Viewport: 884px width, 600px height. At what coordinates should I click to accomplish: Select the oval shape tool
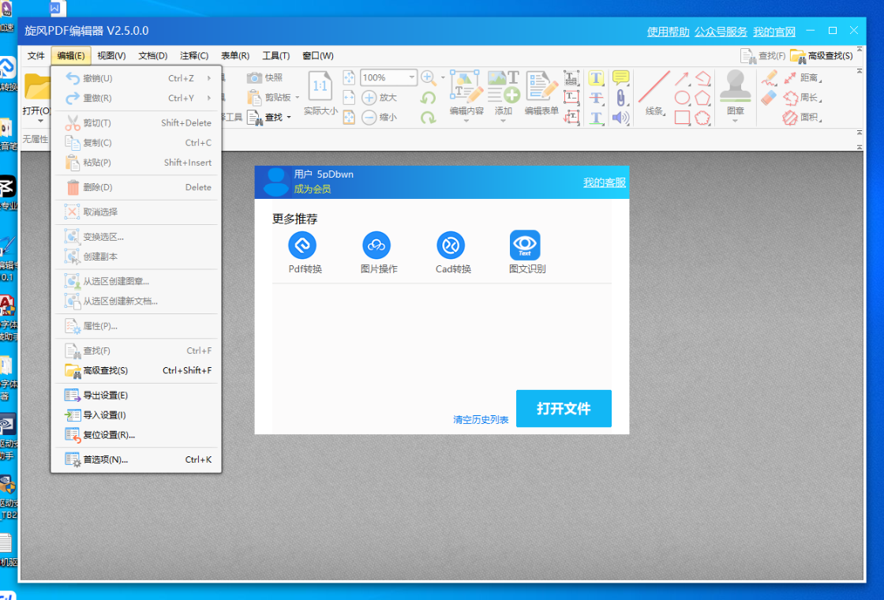pyautogui.click(x=682, y=98)
